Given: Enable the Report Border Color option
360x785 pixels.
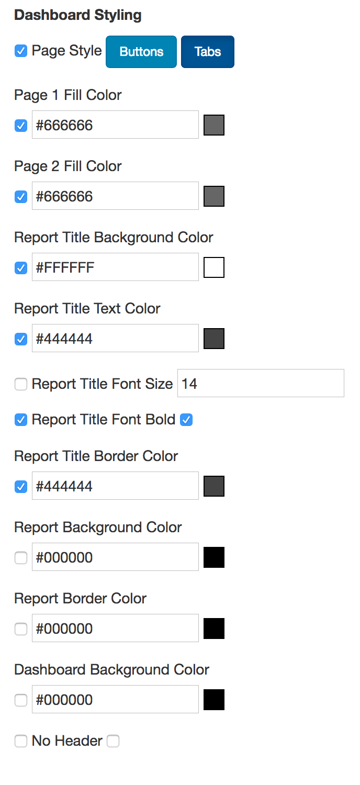Looking at the screenshot, I should point(20,629).
